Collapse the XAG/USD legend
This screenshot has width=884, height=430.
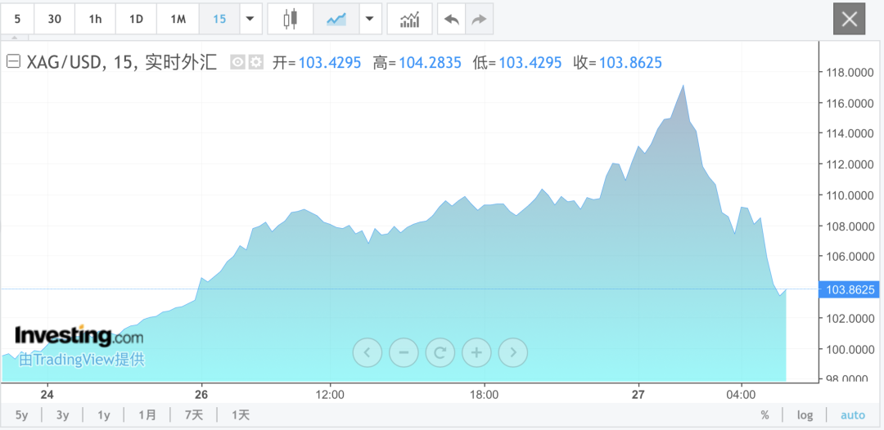coord(13,62)
